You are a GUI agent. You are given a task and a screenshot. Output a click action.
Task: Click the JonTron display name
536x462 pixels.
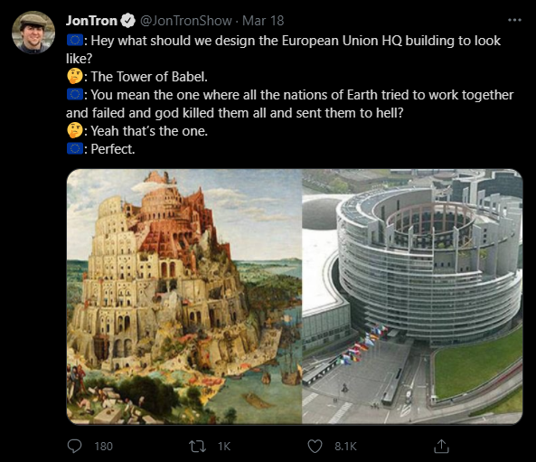(x=91, y=21)
